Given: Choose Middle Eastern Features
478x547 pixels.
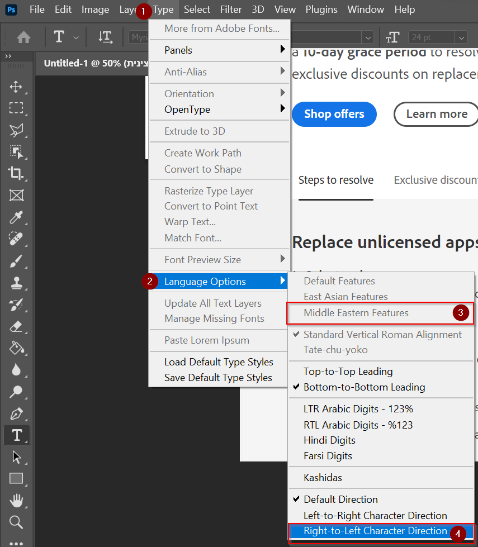Looking at the screenshot, I should (x=380, y=313).
